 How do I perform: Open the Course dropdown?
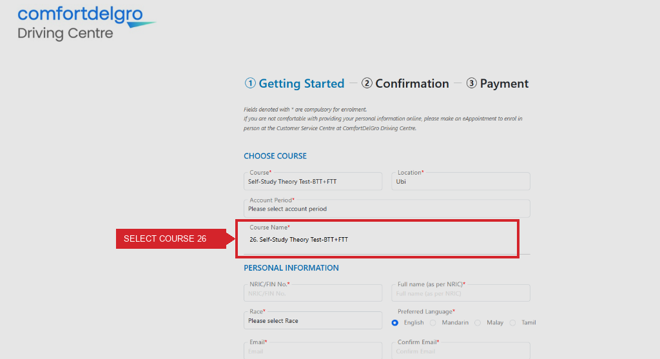(313, 181)
